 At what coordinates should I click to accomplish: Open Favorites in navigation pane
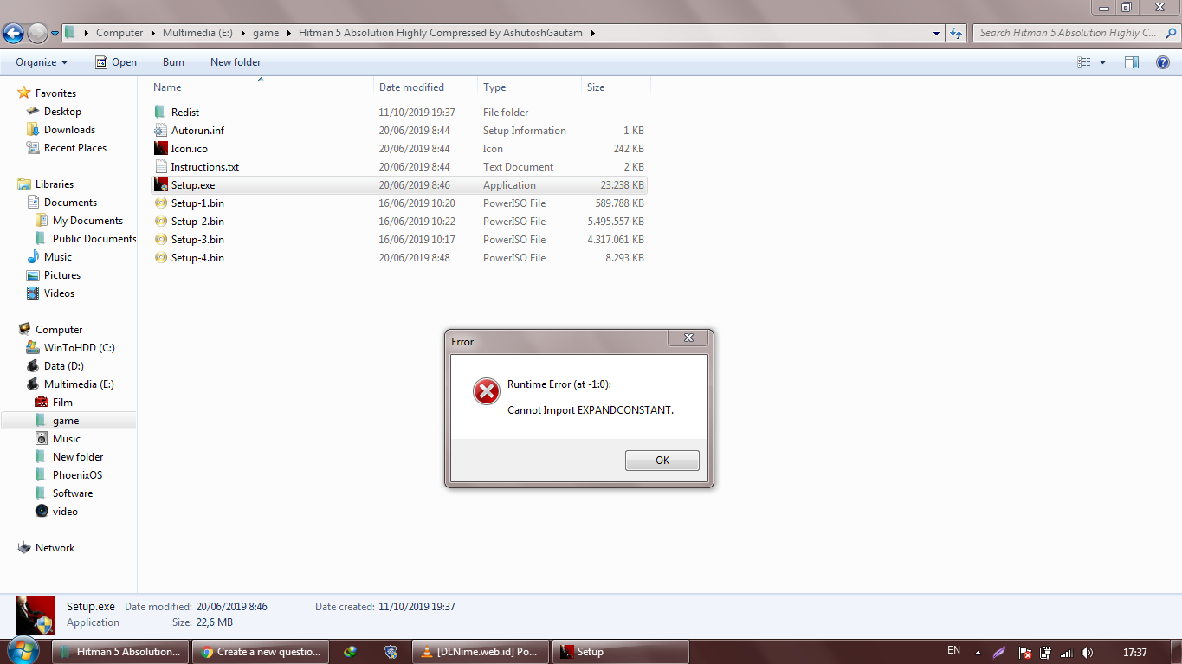pyautogui.click(x=55, y=93)
